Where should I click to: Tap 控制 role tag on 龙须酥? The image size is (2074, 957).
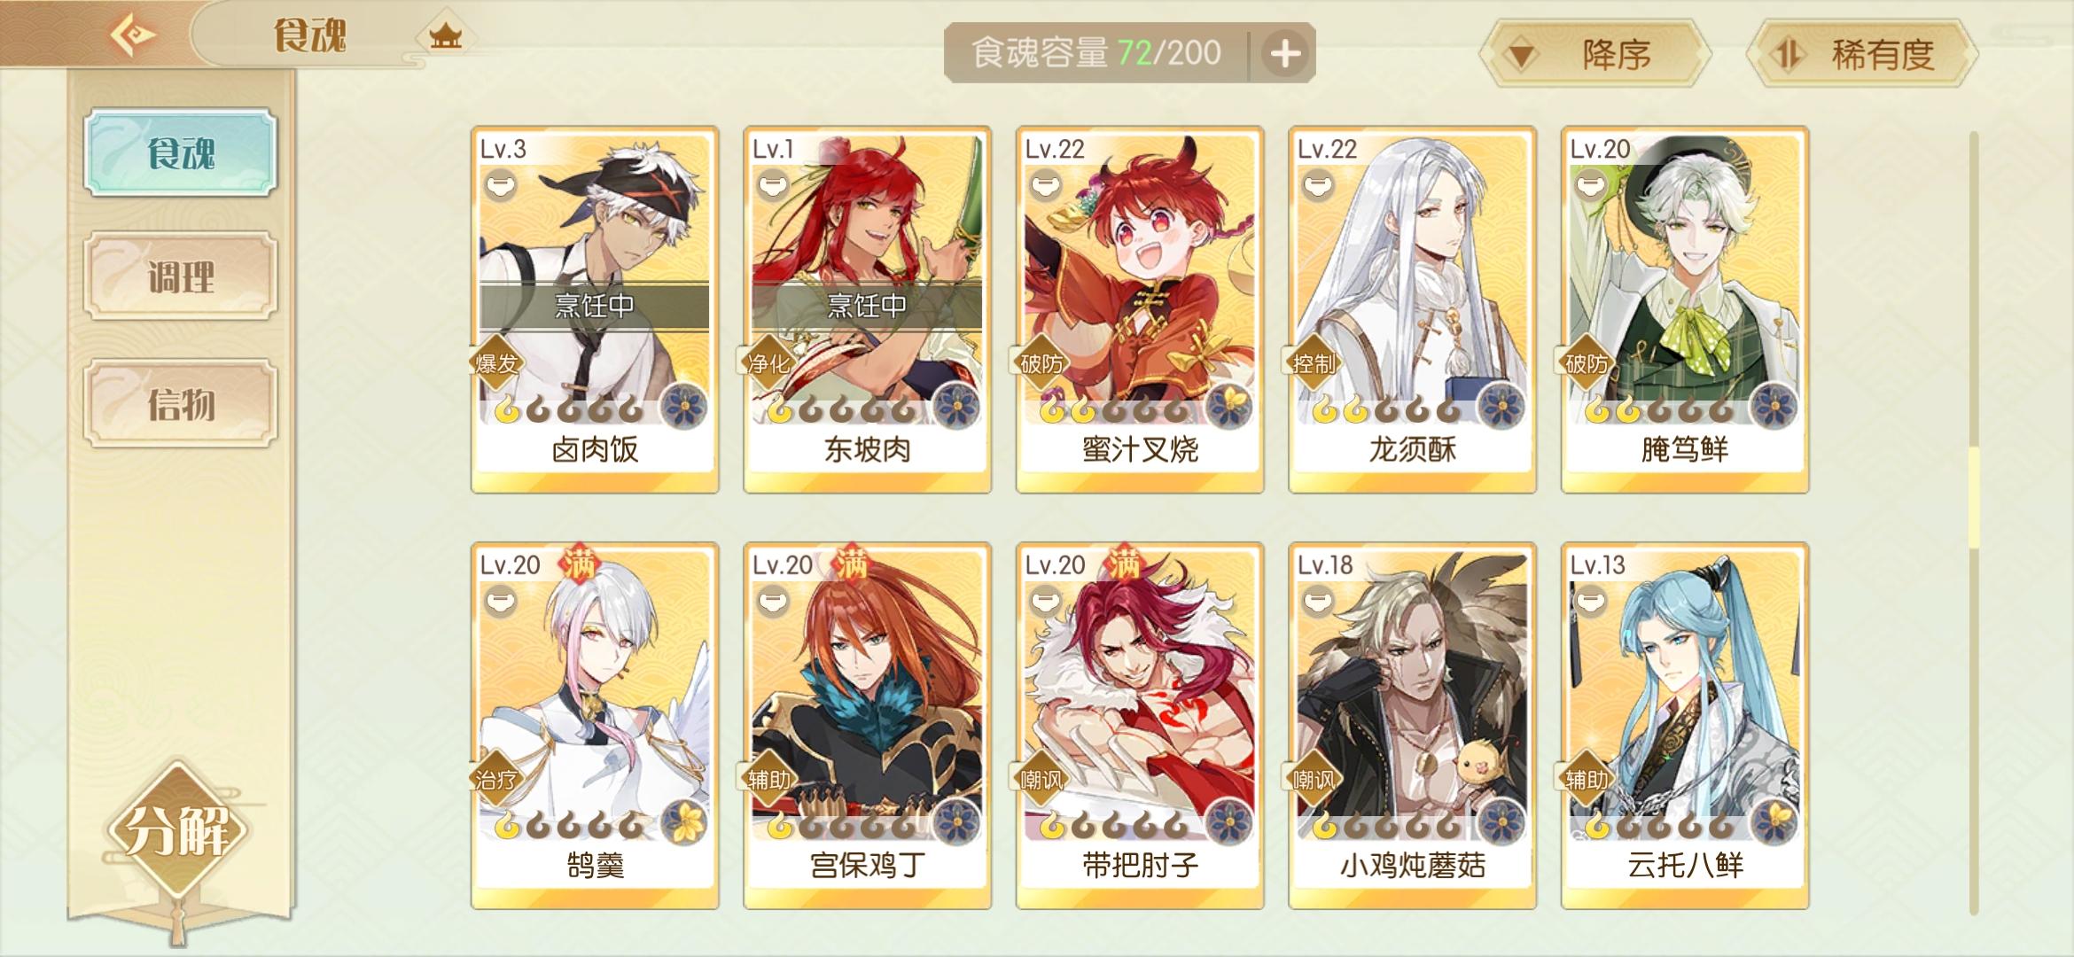[1314, 363]
